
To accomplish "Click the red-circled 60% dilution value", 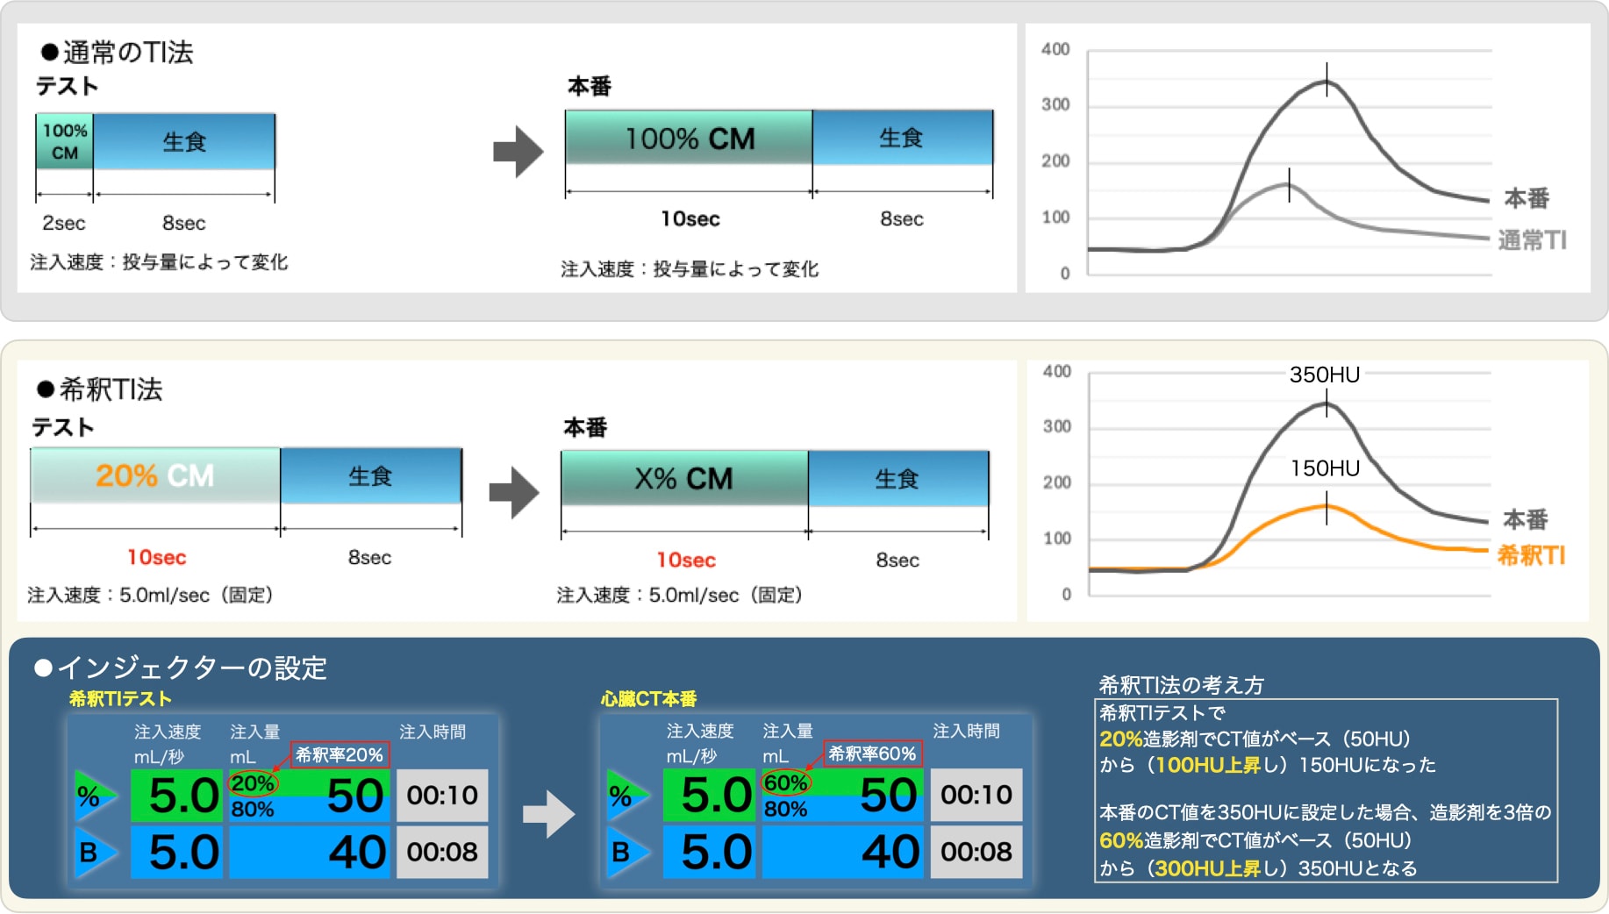I will (785, 782).
